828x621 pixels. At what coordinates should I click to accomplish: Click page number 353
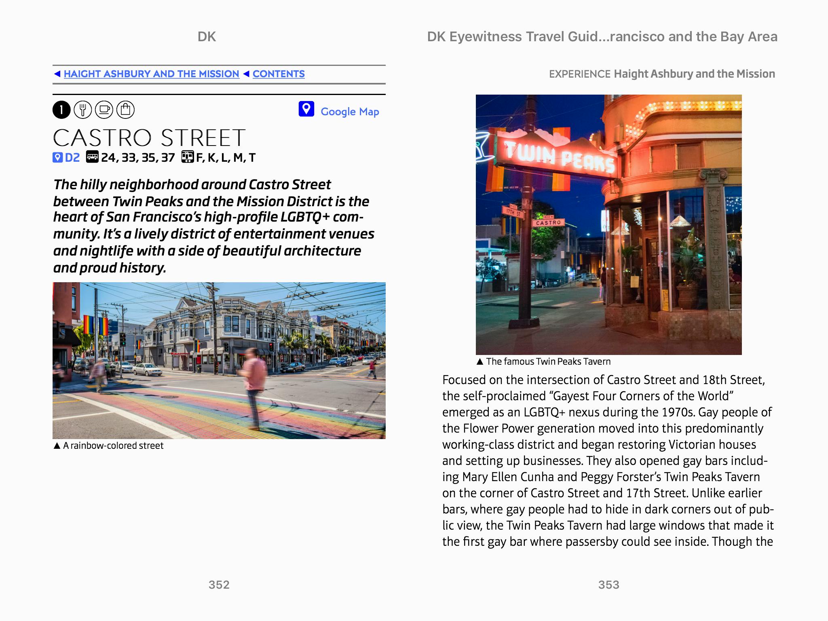tap(608, 585)
